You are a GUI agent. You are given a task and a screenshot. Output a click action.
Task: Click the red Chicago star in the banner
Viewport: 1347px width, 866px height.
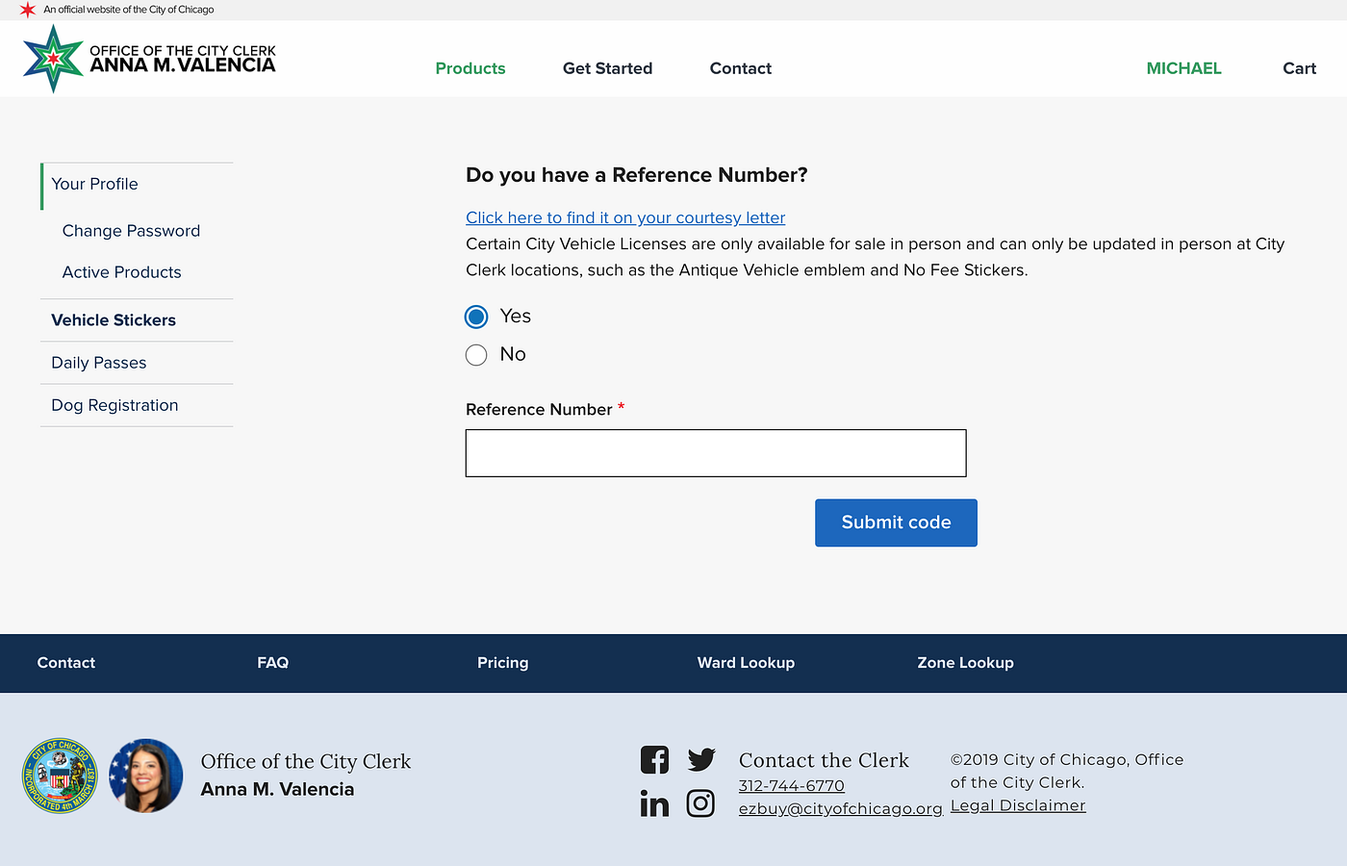tap(27, 10)
